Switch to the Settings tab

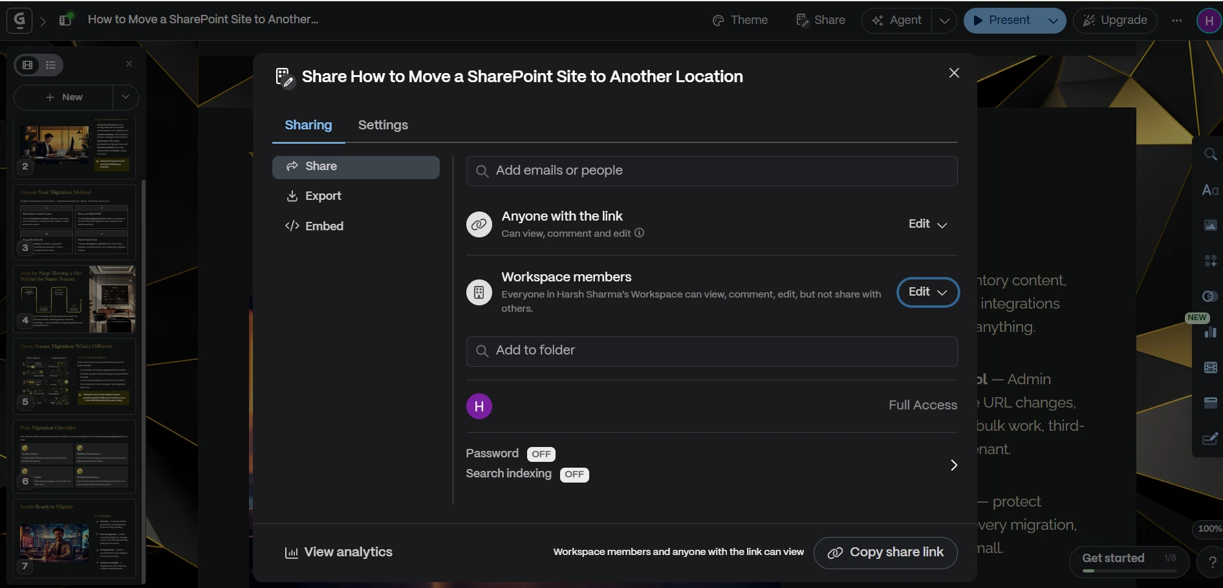(383, 125)
